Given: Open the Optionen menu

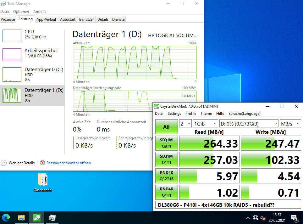Looking at the screenshot, I should pos(21,12).
